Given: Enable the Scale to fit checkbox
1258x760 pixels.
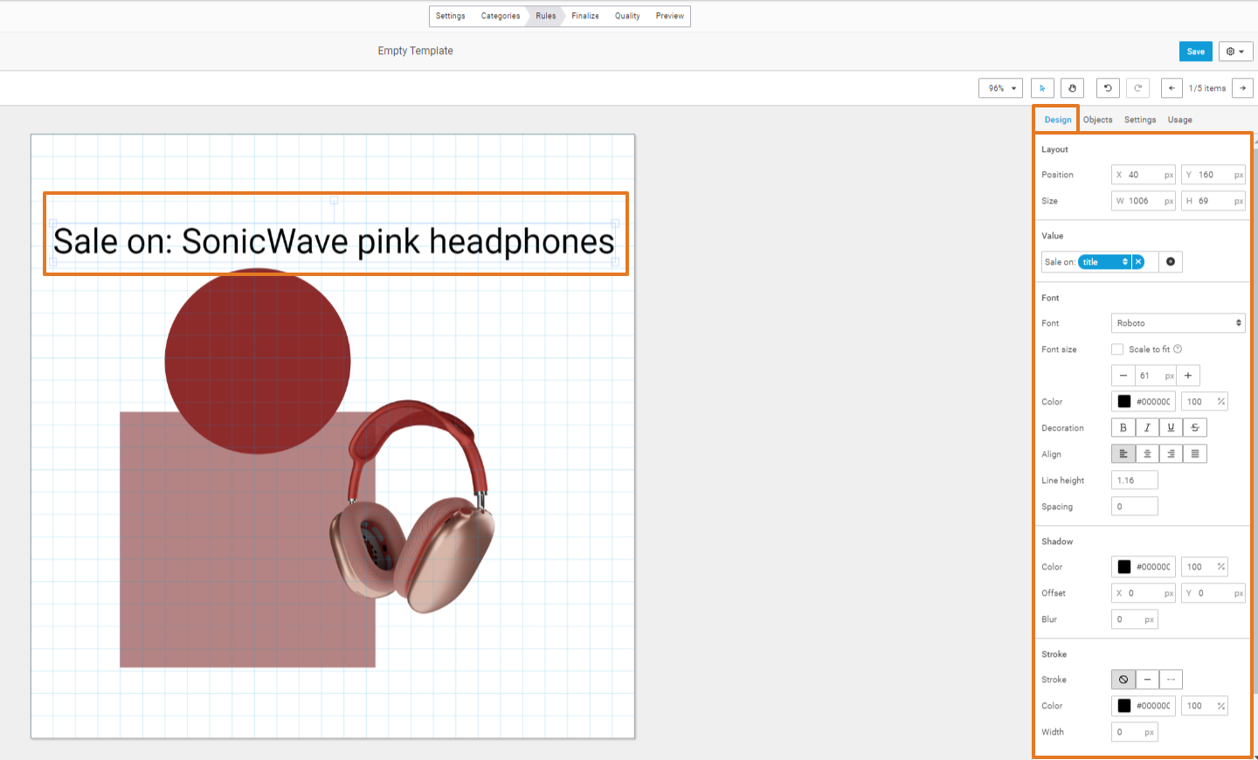Looking at the screenshot, I should pyautogui.click(x=1117, y=349).
